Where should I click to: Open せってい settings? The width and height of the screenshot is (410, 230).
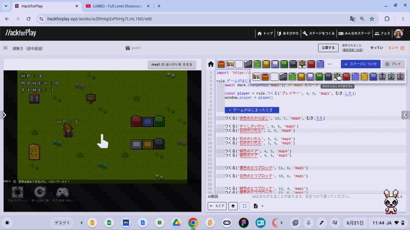pos(377,48)
